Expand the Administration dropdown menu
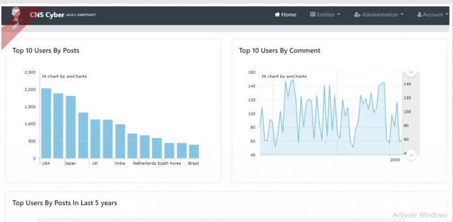Image resolution: width=453 pixels, height=222 pixels. pos(379,15)
